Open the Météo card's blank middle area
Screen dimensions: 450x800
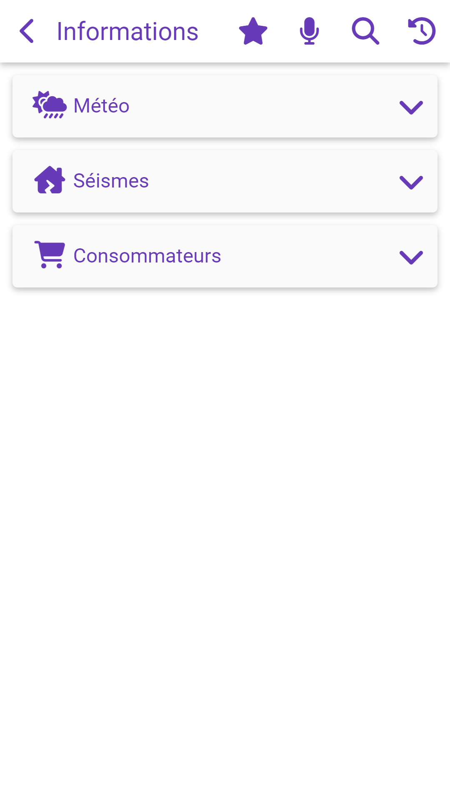262,106
